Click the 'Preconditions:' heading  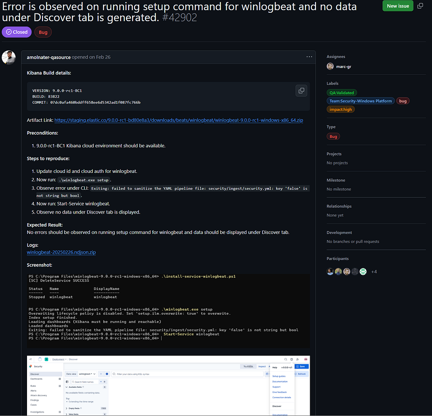tap(43, 133)
